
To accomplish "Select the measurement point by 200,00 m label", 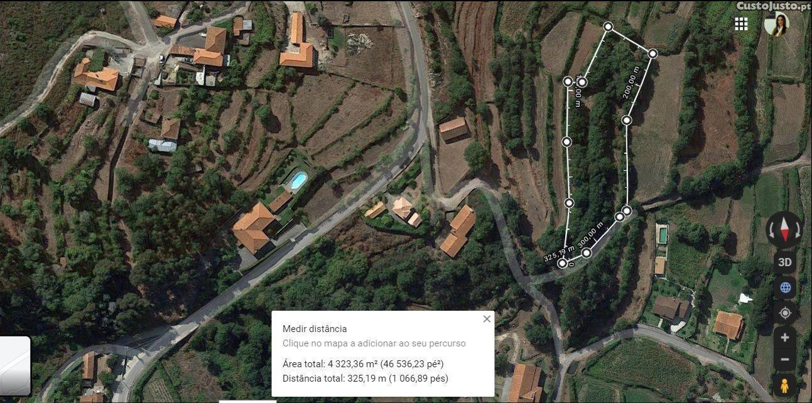I will [652, 53].
